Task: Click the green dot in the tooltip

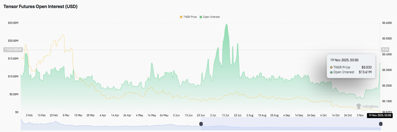Action: point(331,72)
